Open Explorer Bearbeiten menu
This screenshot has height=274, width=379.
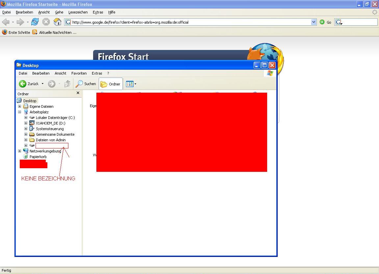tap(41, 73)
